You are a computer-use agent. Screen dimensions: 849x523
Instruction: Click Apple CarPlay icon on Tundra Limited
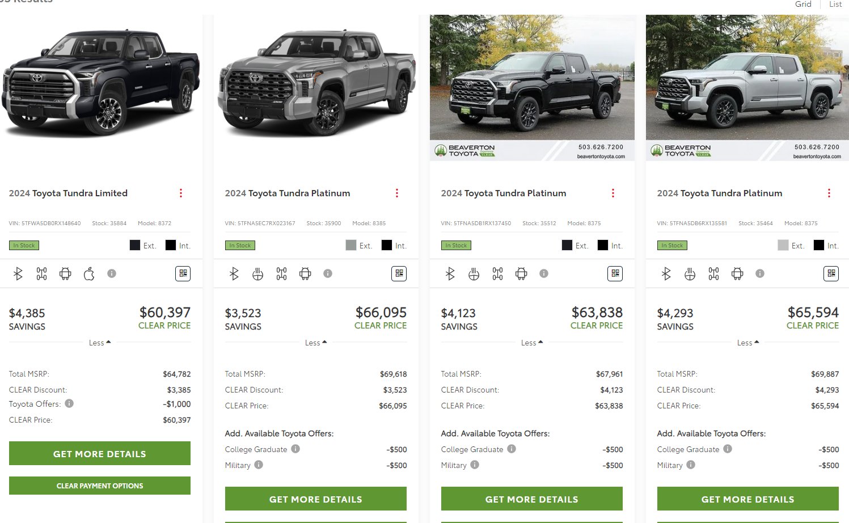click(x=89, y=274)
